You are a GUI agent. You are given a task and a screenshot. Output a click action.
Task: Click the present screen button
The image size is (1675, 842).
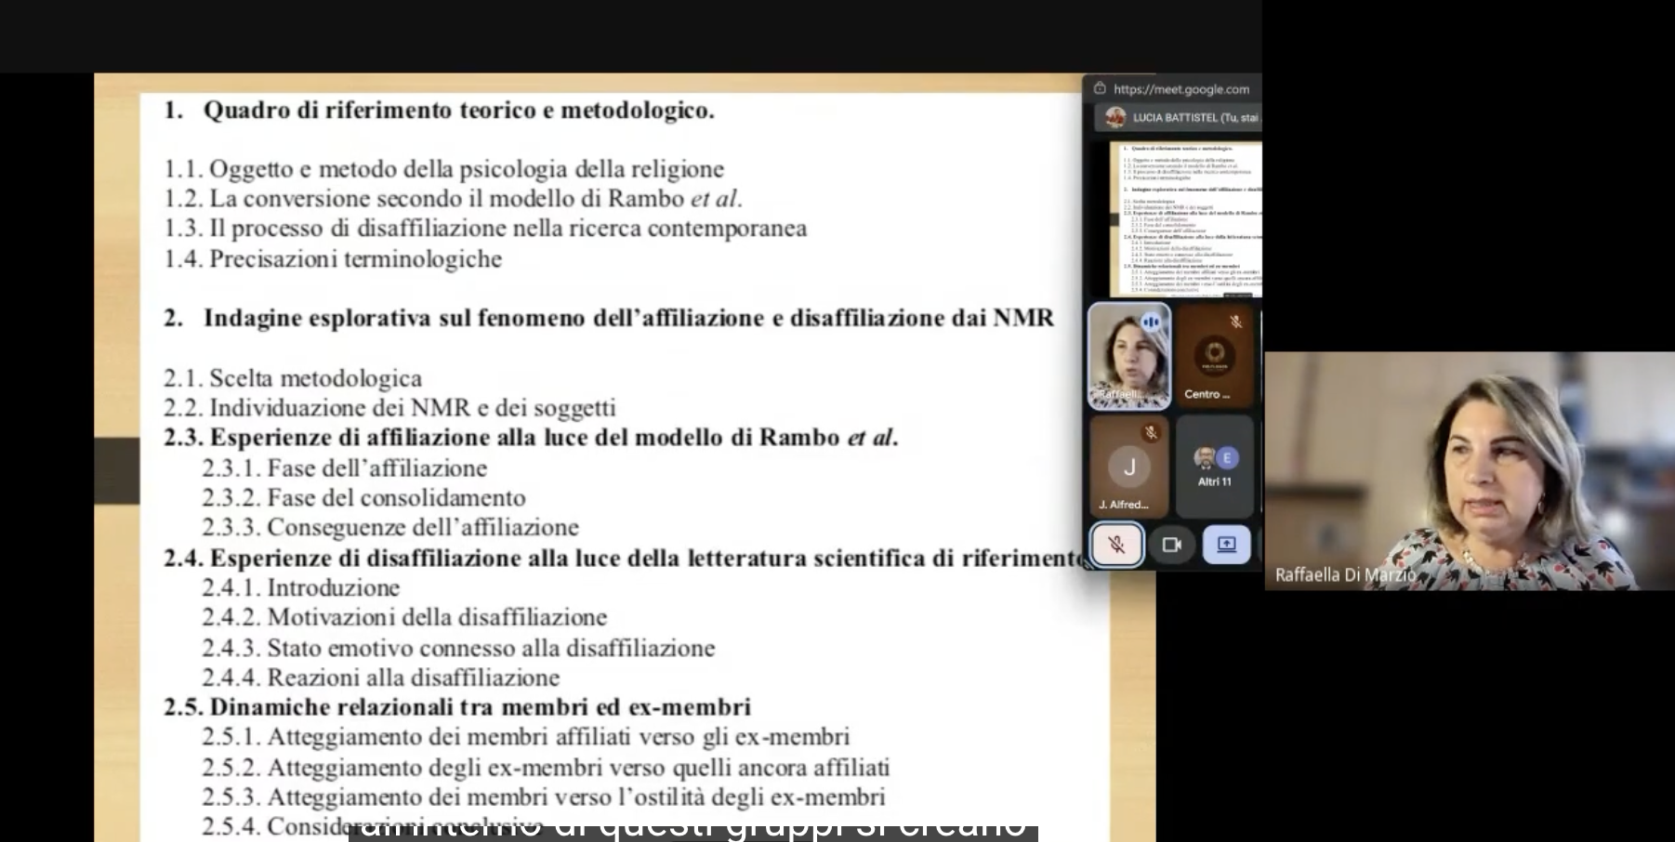(1226, 545)
